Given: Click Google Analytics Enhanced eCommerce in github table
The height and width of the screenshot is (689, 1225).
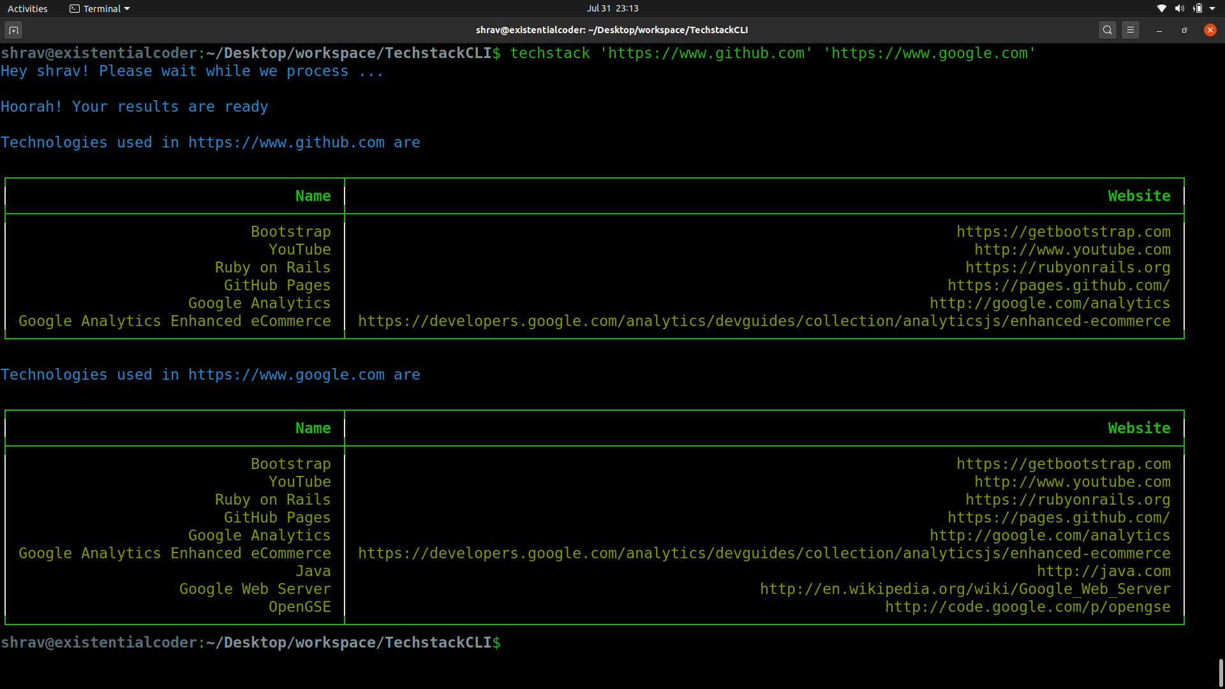Looking at the screenshot, I should pyautogui.click(x=175, y=322).
